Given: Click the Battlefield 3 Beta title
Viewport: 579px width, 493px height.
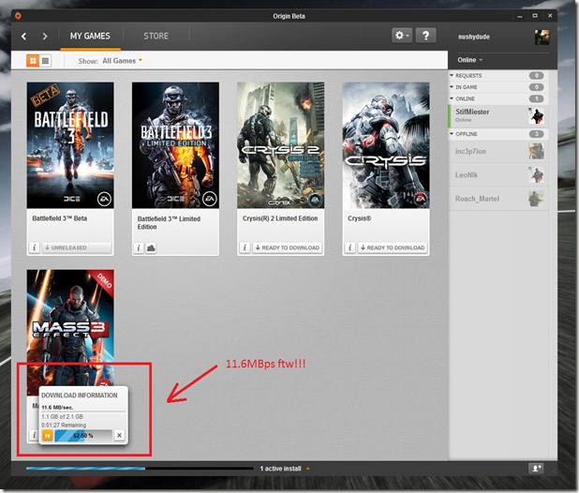Looking at the screenshot, I should 59,218.
